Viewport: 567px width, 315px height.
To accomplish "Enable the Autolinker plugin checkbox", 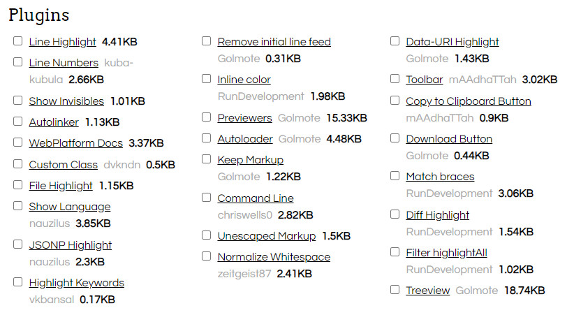I will (x=18, y=122).
